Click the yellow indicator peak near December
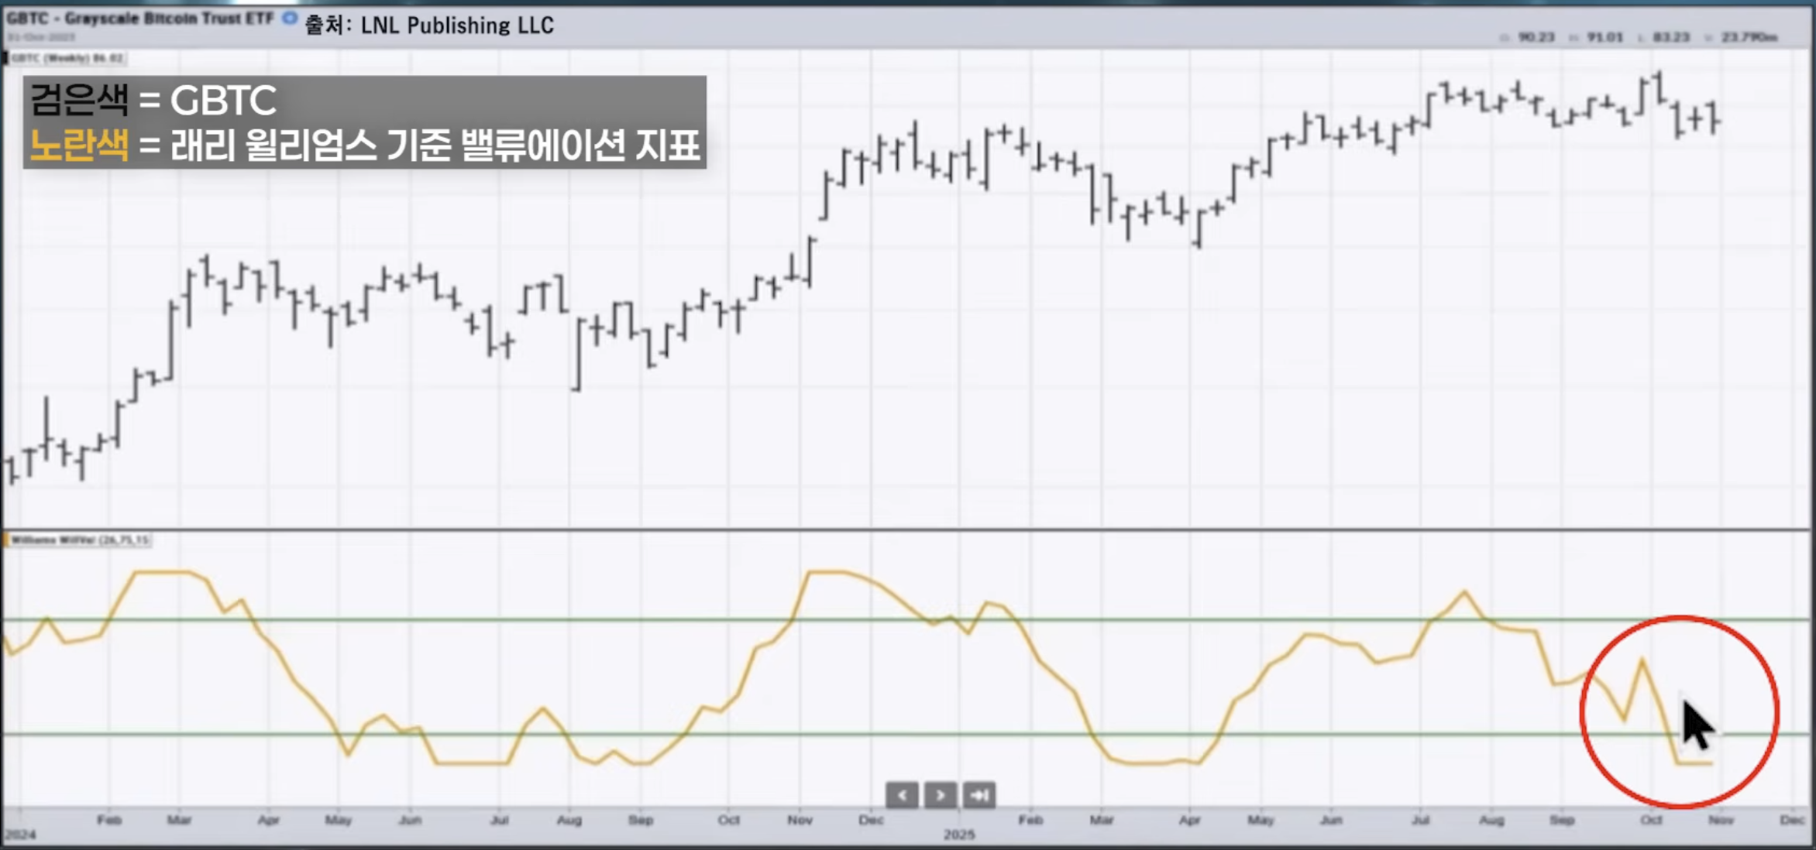The width and height of the screenshot is (1816, 850). pos(827,573)
